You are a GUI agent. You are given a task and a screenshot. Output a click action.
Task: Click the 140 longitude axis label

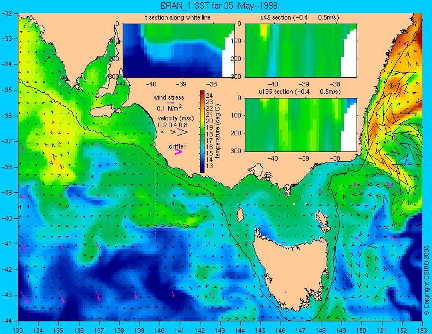tap(160, 331)
